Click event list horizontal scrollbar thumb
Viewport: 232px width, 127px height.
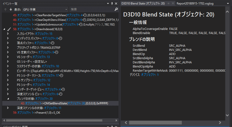point(54,120)
